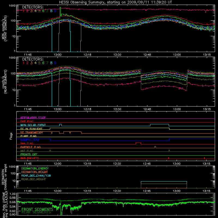The width and height of the screenshot is (218, 218).
Task: Click the SC_TRANSMITTER flag label
Action: [x=32, y=132]
